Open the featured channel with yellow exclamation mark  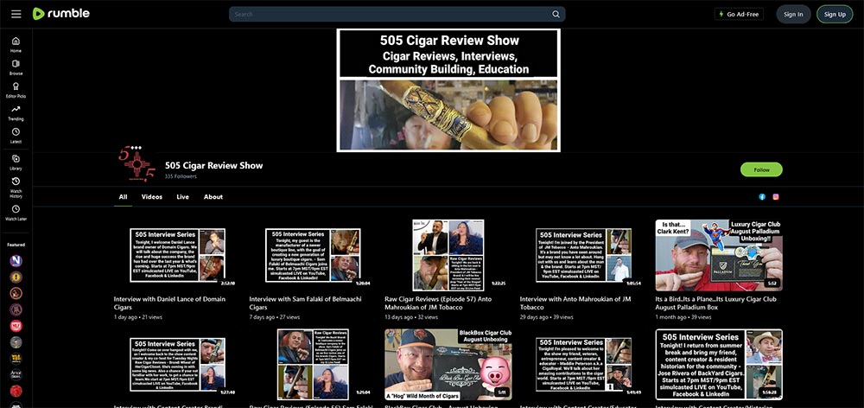tap(16, 277)
